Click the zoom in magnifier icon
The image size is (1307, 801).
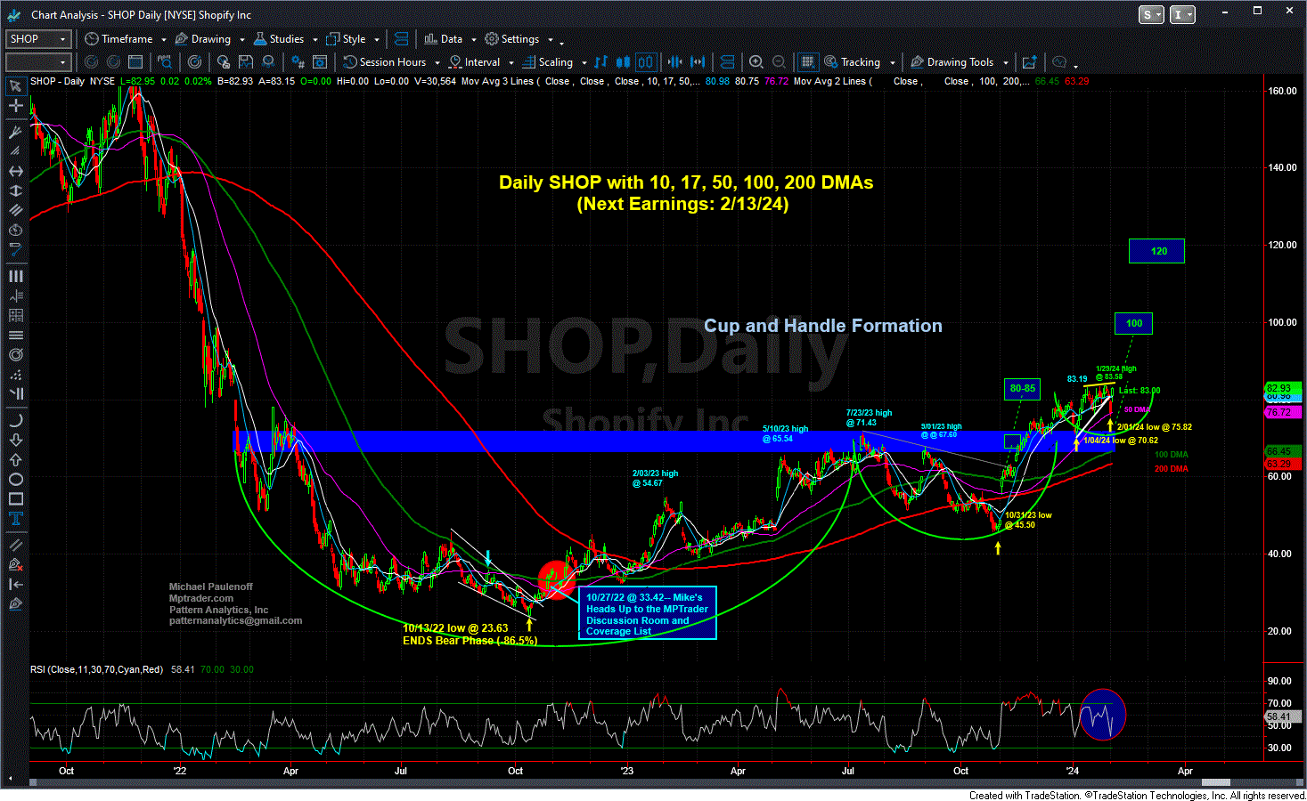(x=756, y=62)
